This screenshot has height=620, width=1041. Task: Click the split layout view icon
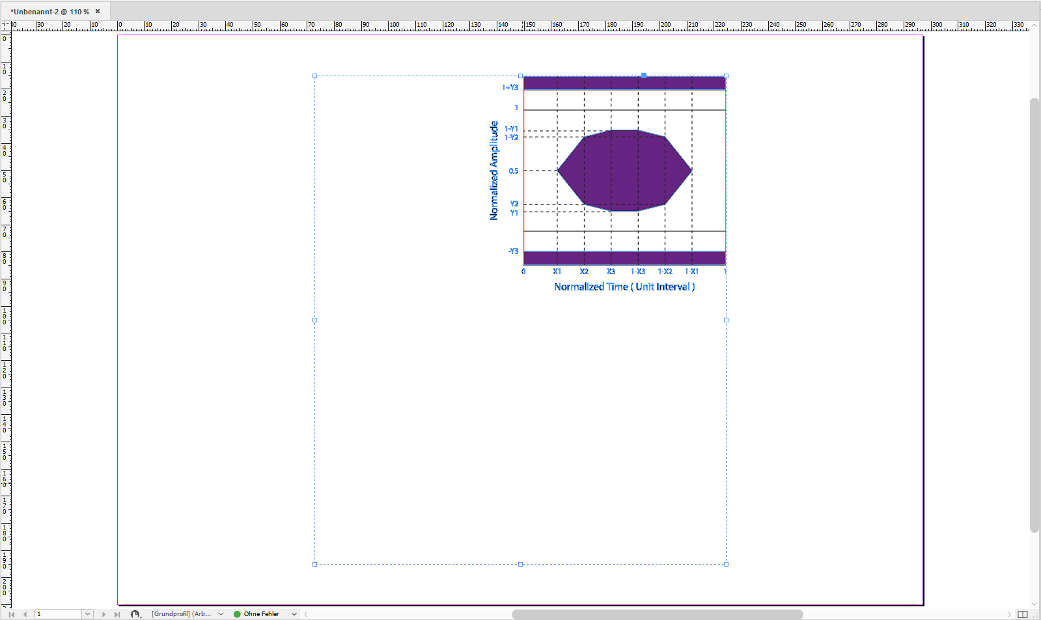pos(1023,614)
